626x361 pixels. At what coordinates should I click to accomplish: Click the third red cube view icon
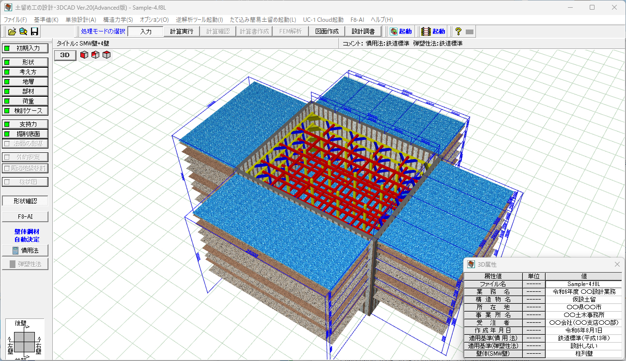pos(107,55)
